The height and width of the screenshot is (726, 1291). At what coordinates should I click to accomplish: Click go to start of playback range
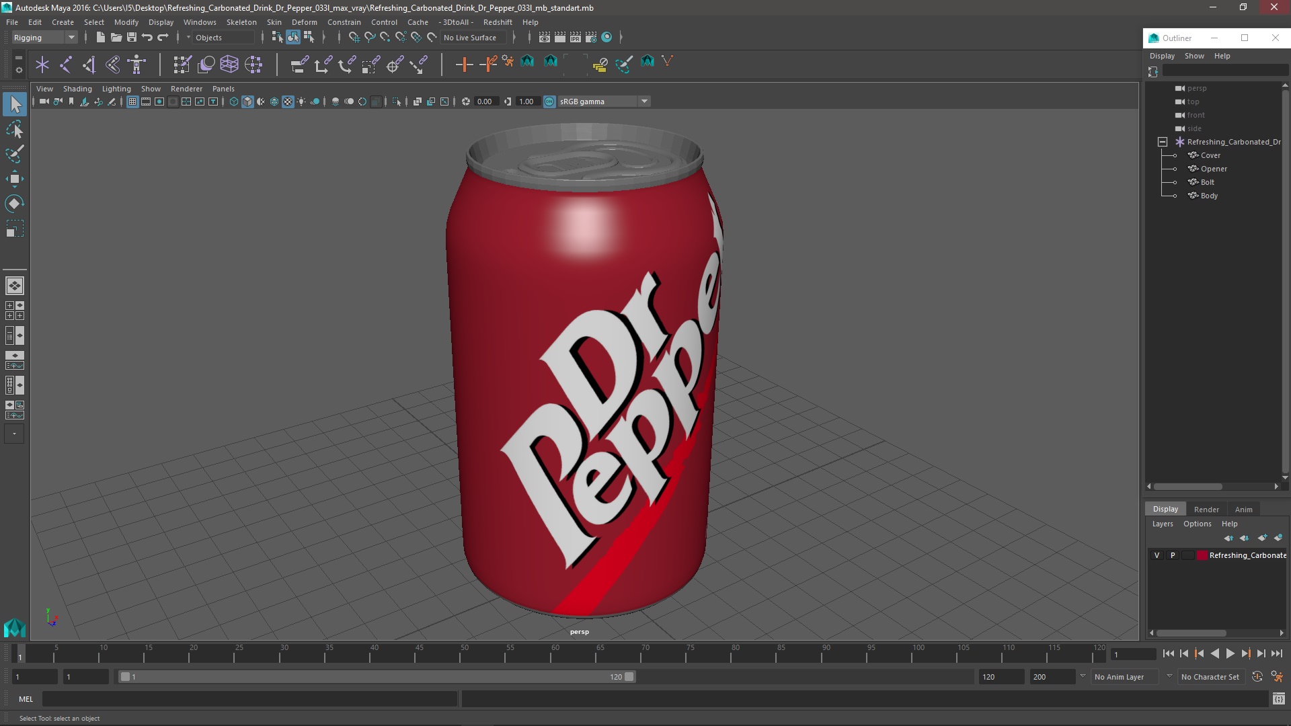[1168, 653]
